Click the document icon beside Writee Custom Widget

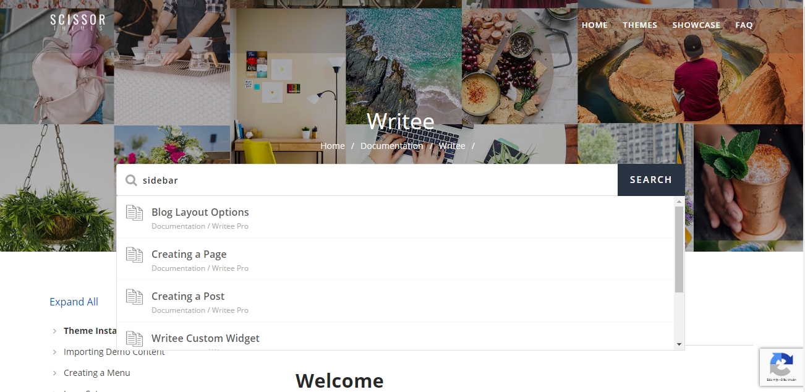(134, 339)
